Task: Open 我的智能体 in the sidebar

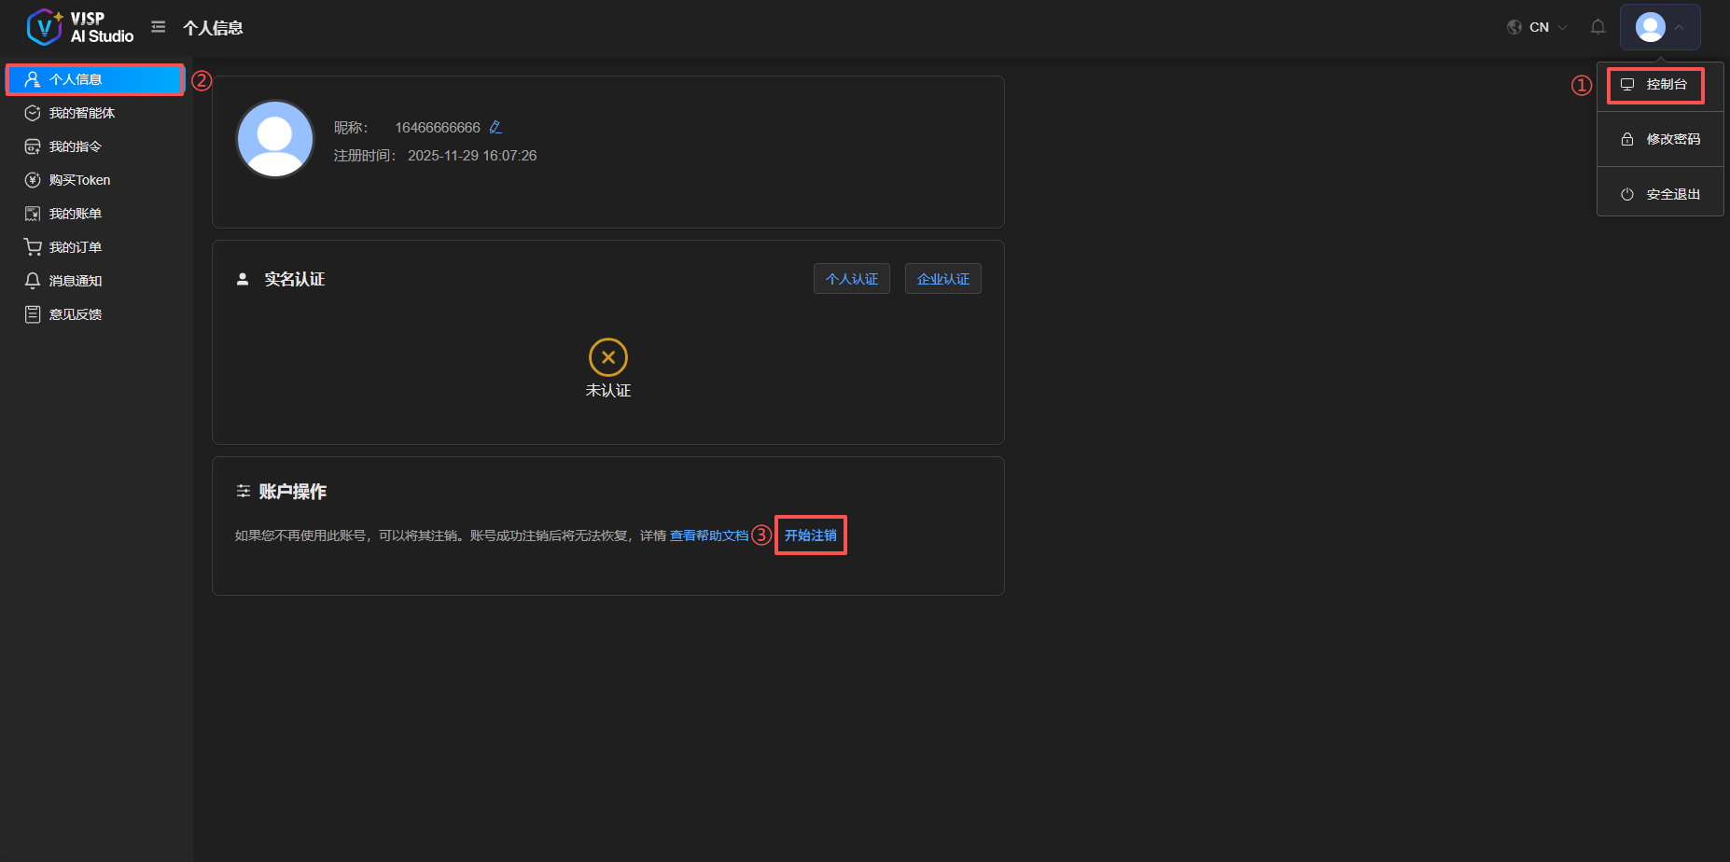Action: pyautogui.click(x=82, y=113)
